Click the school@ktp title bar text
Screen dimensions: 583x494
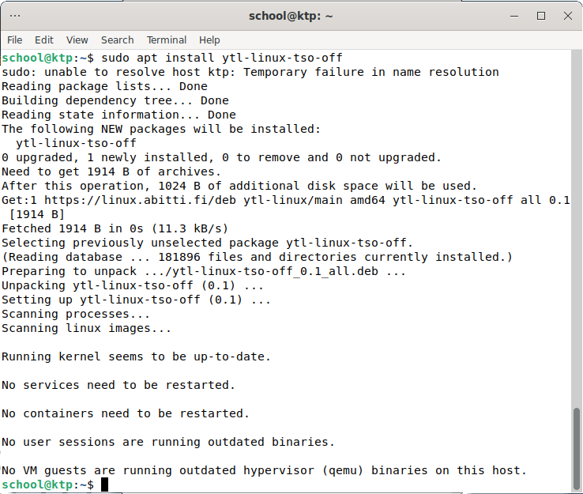point(291,16)
